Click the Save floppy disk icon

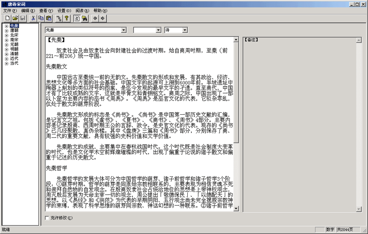[23, 18]
